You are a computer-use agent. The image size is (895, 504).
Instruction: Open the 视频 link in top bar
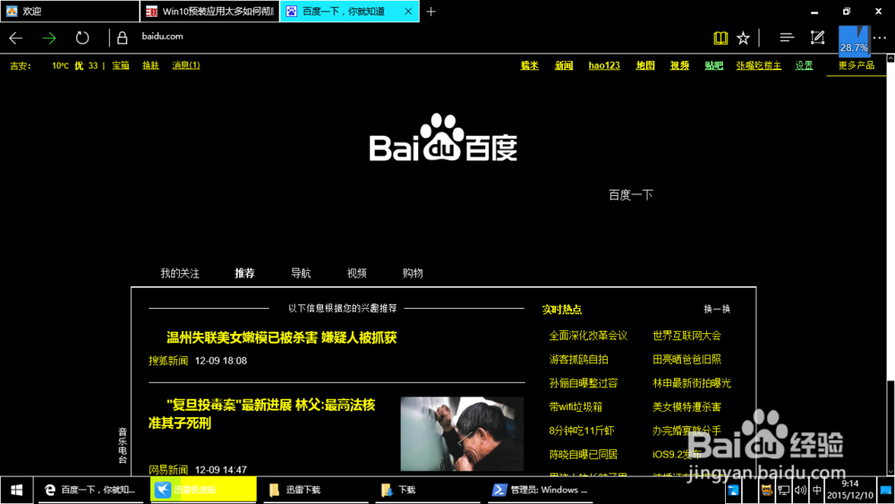pos(679,65)
